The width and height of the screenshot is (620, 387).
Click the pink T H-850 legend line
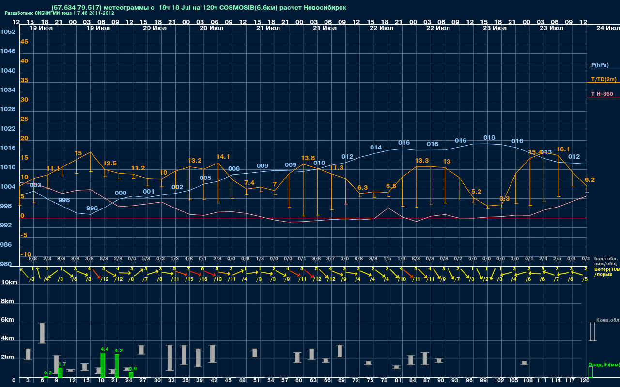(x=603, y=97)
